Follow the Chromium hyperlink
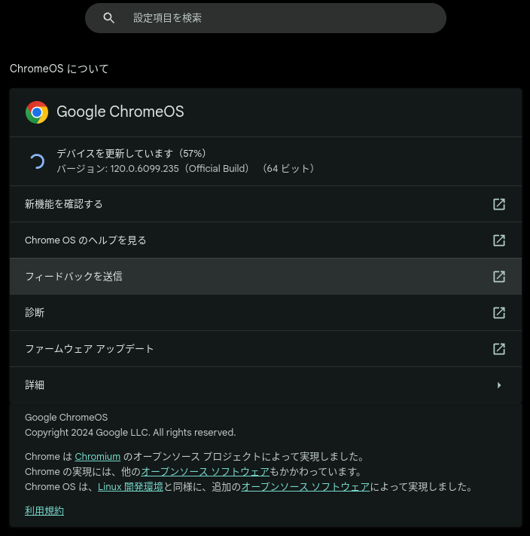530x536 pixels. [x=98, y=457]
